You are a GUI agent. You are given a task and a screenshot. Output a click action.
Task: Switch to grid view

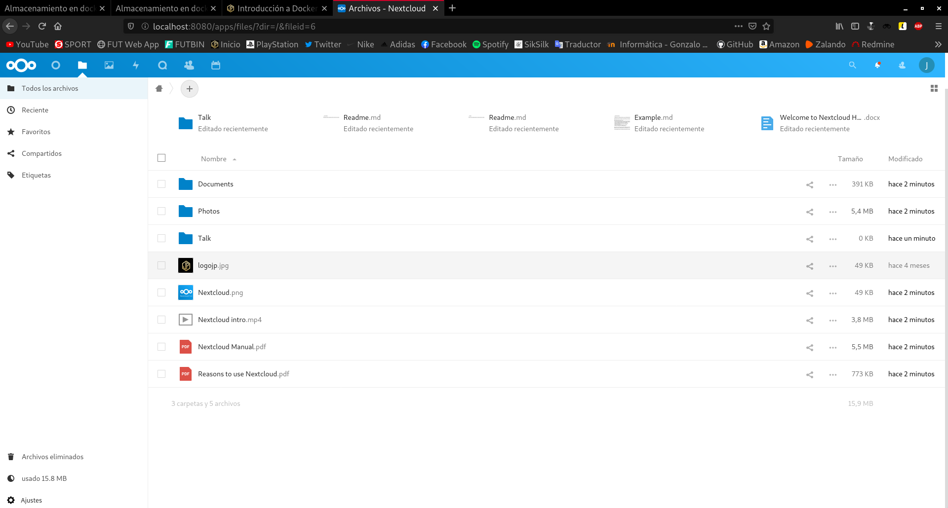pos(934,88)
